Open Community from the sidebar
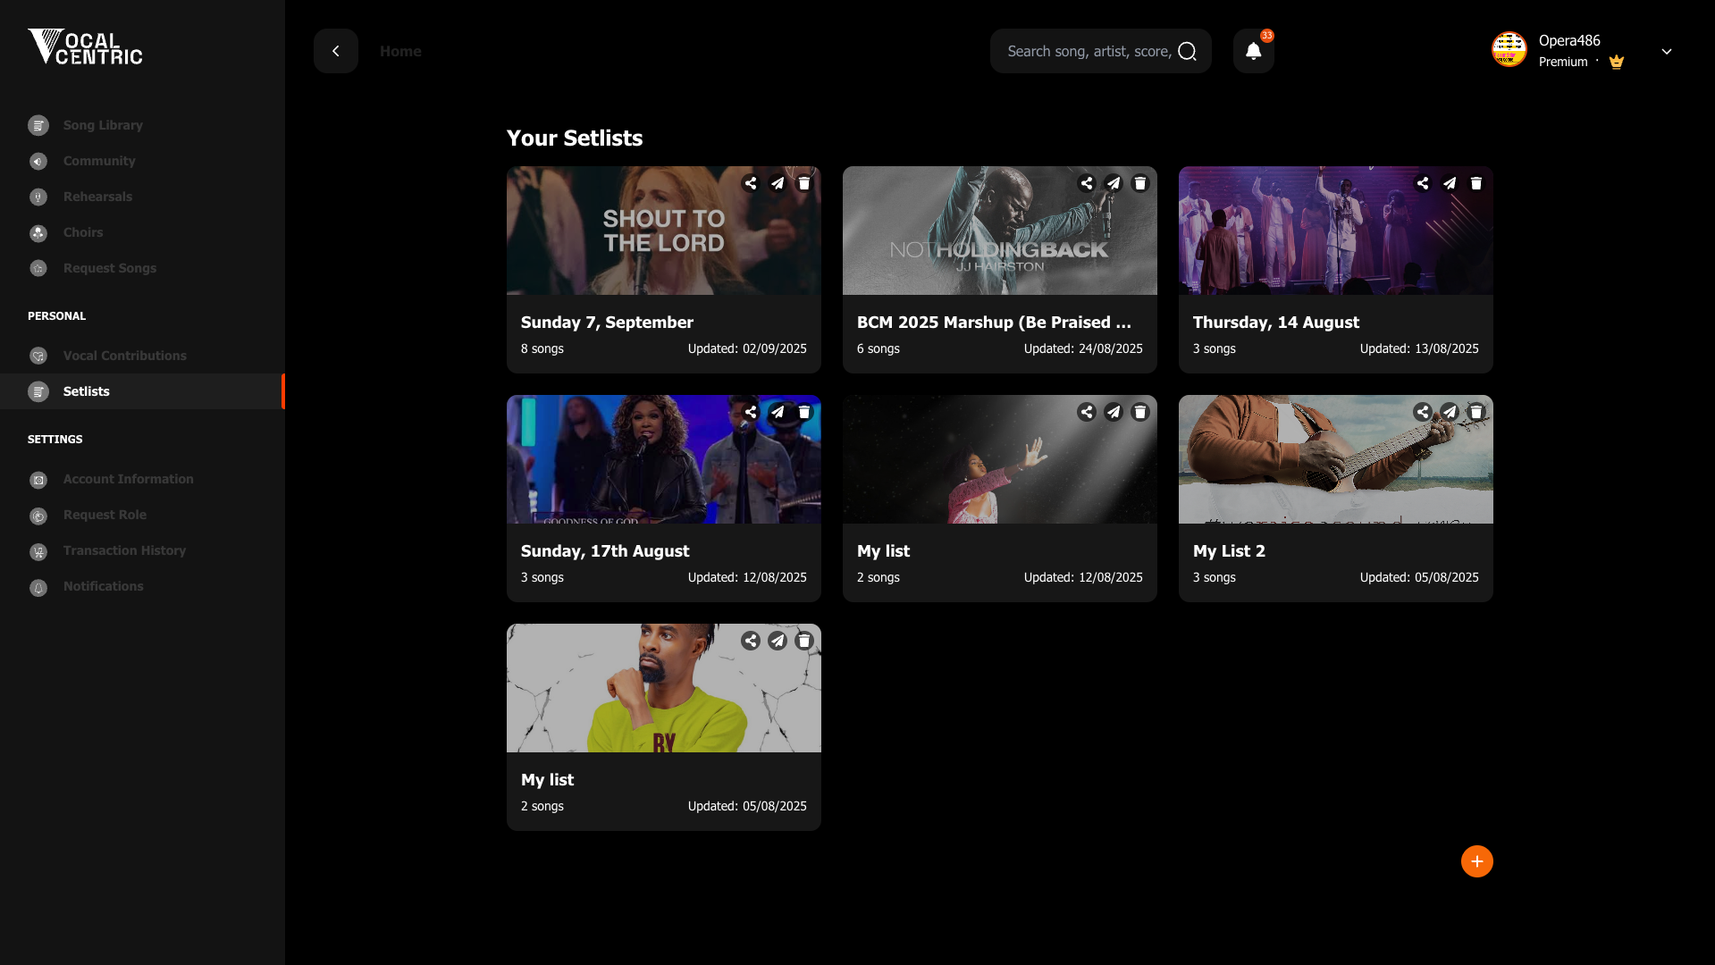 coord(99,161)
